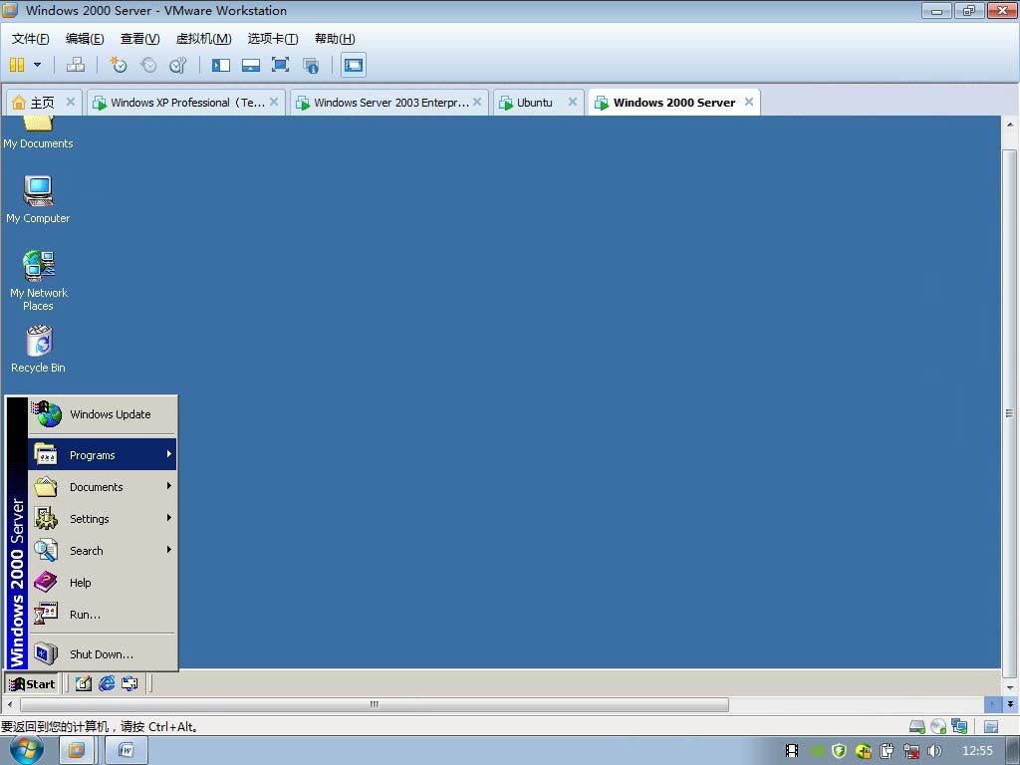Open the Run... dialog from the Start menu
1020x765 pixels.
(x=103, y=614)
